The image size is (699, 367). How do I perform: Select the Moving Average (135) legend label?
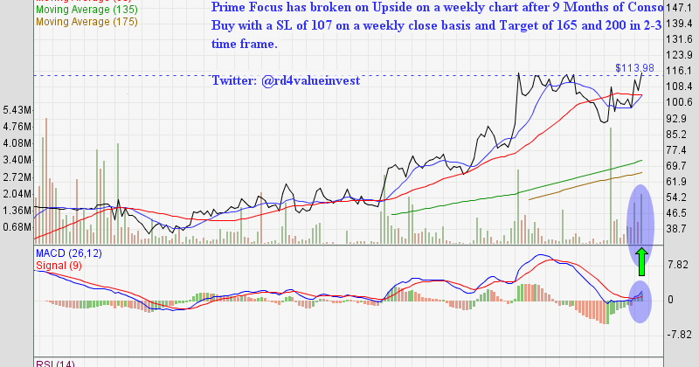pyautogui.click(x=87, y=10)
